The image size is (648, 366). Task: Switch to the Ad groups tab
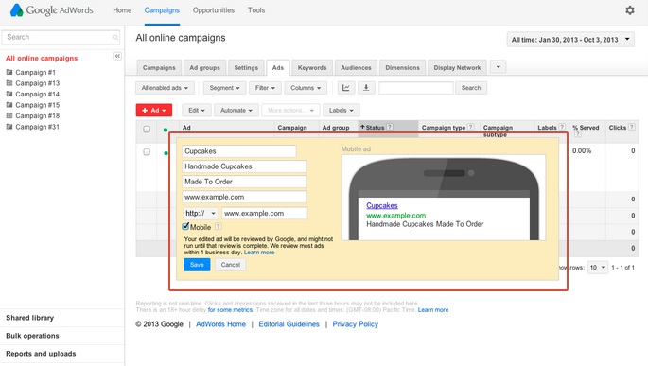[204, 68]
